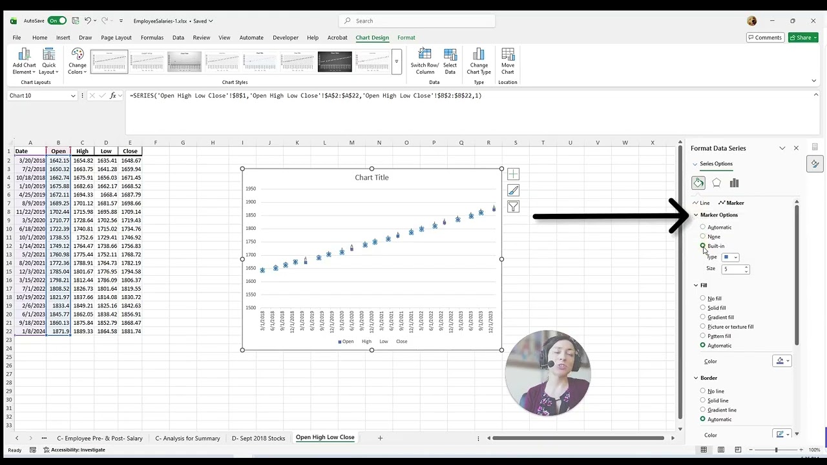827x465 pixels.
Task: Switch to Normal view in status bar
Action: coord(705,449)
